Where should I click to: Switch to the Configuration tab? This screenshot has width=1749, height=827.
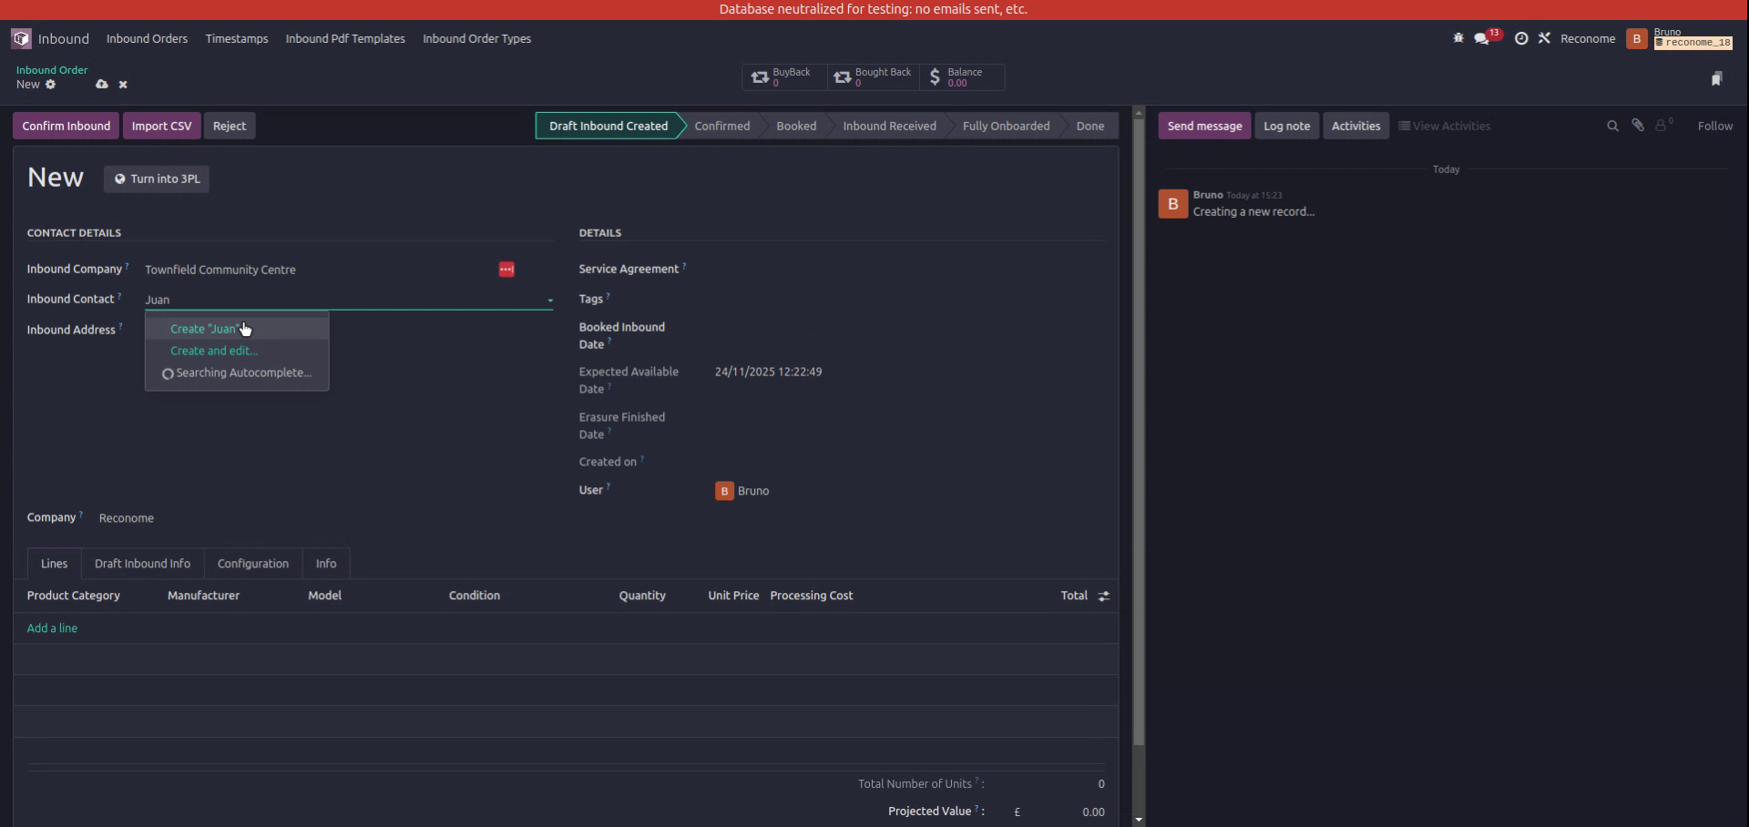[x=252, y=563]
